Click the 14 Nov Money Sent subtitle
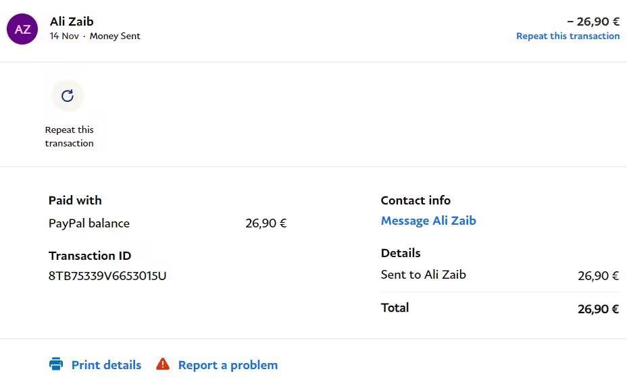 coord(95,36)
